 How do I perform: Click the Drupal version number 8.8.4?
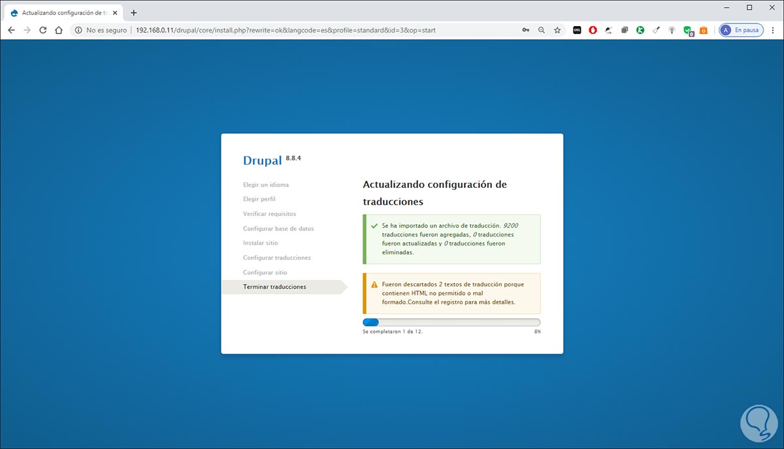click(293, 158)
